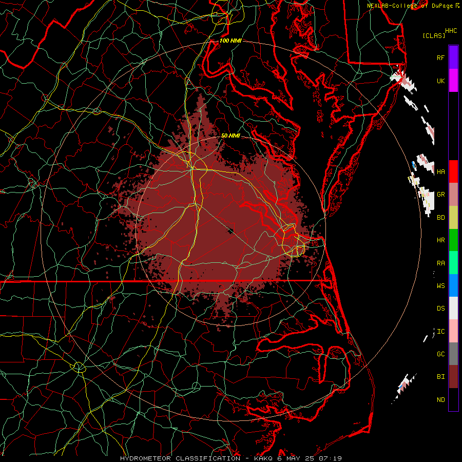Click the GR legend label

tap(440, 195)
